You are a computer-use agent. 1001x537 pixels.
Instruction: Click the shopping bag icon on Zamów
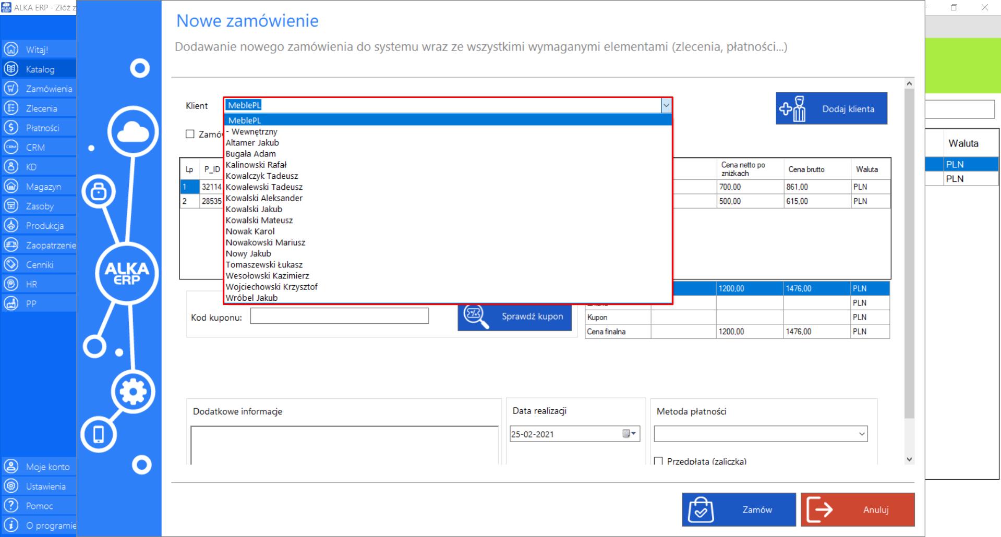point(701,510)
